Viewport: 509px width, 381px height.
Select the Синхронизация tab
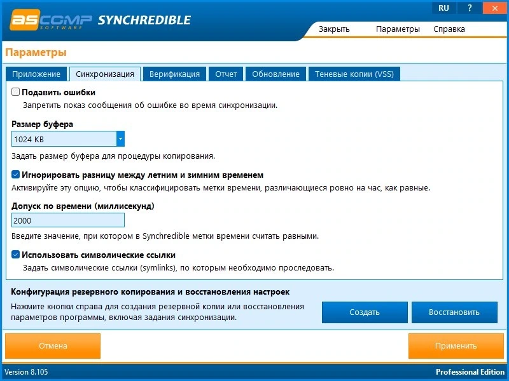[105, 74]
